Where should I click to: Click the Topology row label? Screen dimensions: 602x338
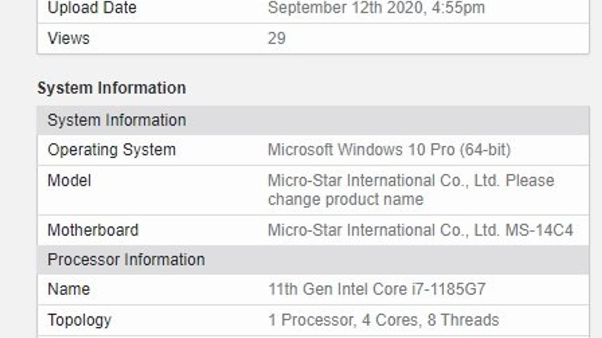point(79,320)
